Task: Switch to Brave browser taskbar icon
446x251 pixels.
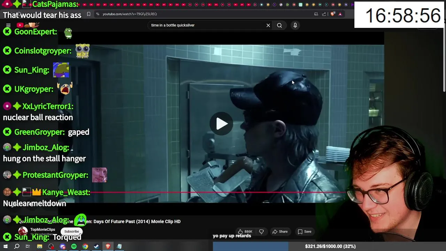Action: tap(108, 246)
